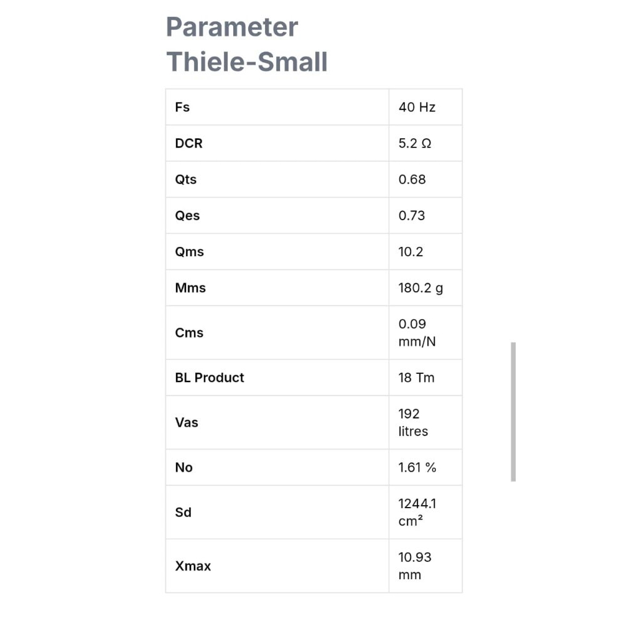
Task: Click the 192 litres Vas value
Action: 413,422
